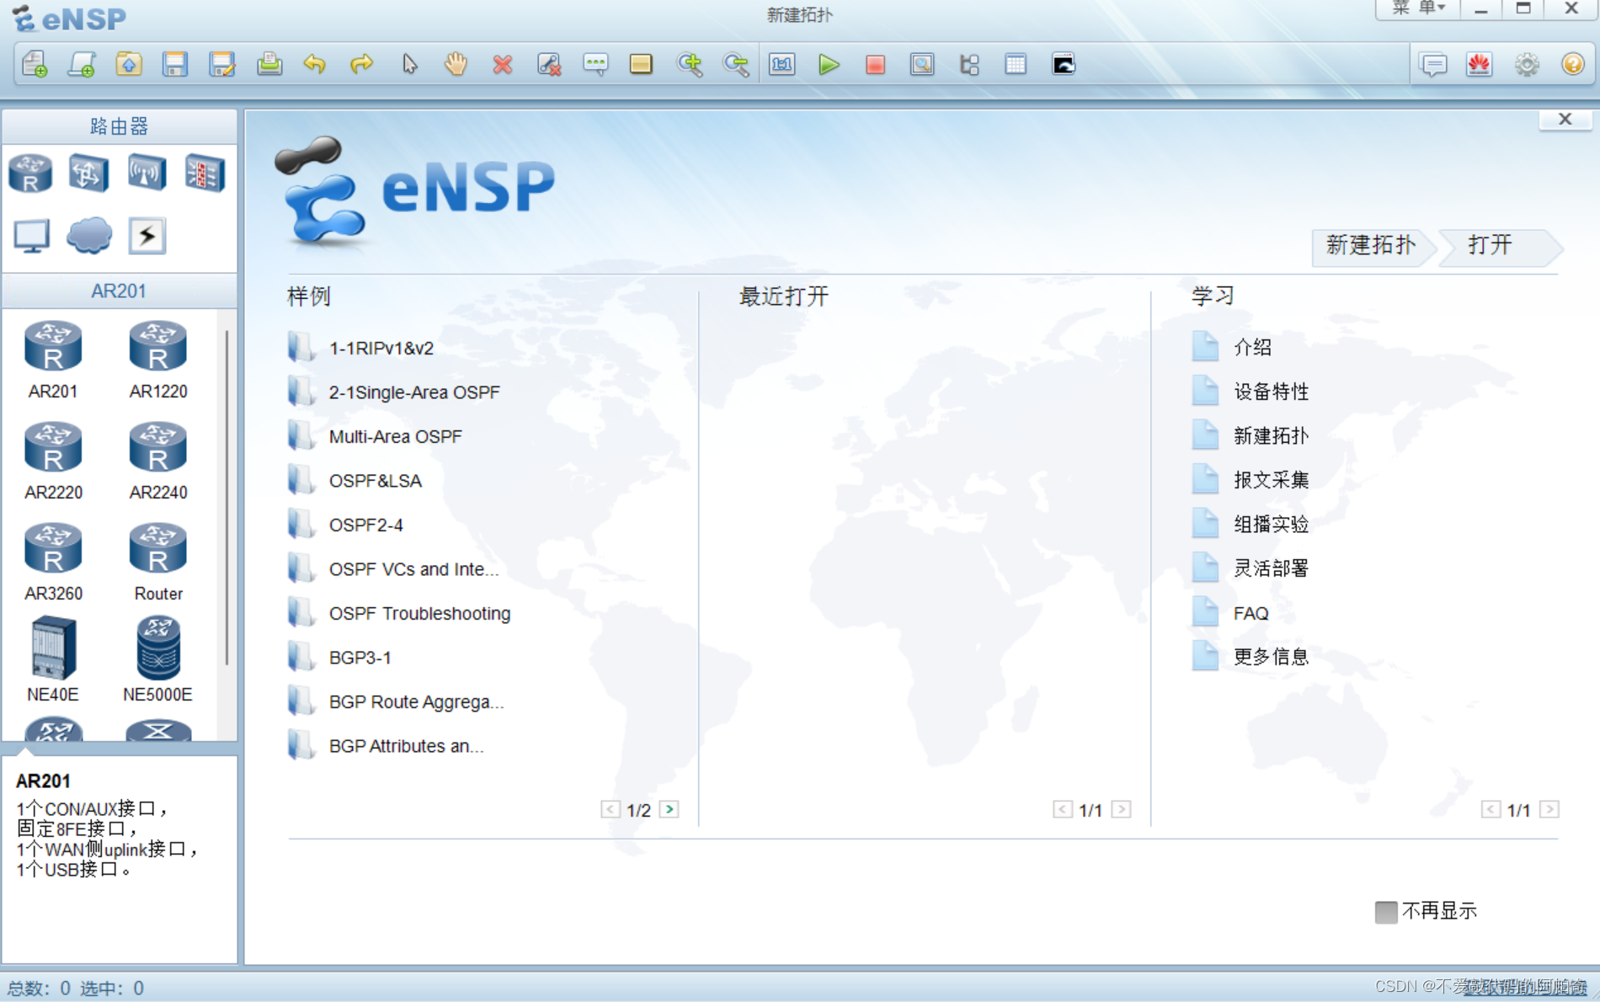Go to previous page of 样例 list
This screenshot has height=1002, width=1600.
(611, 809)
